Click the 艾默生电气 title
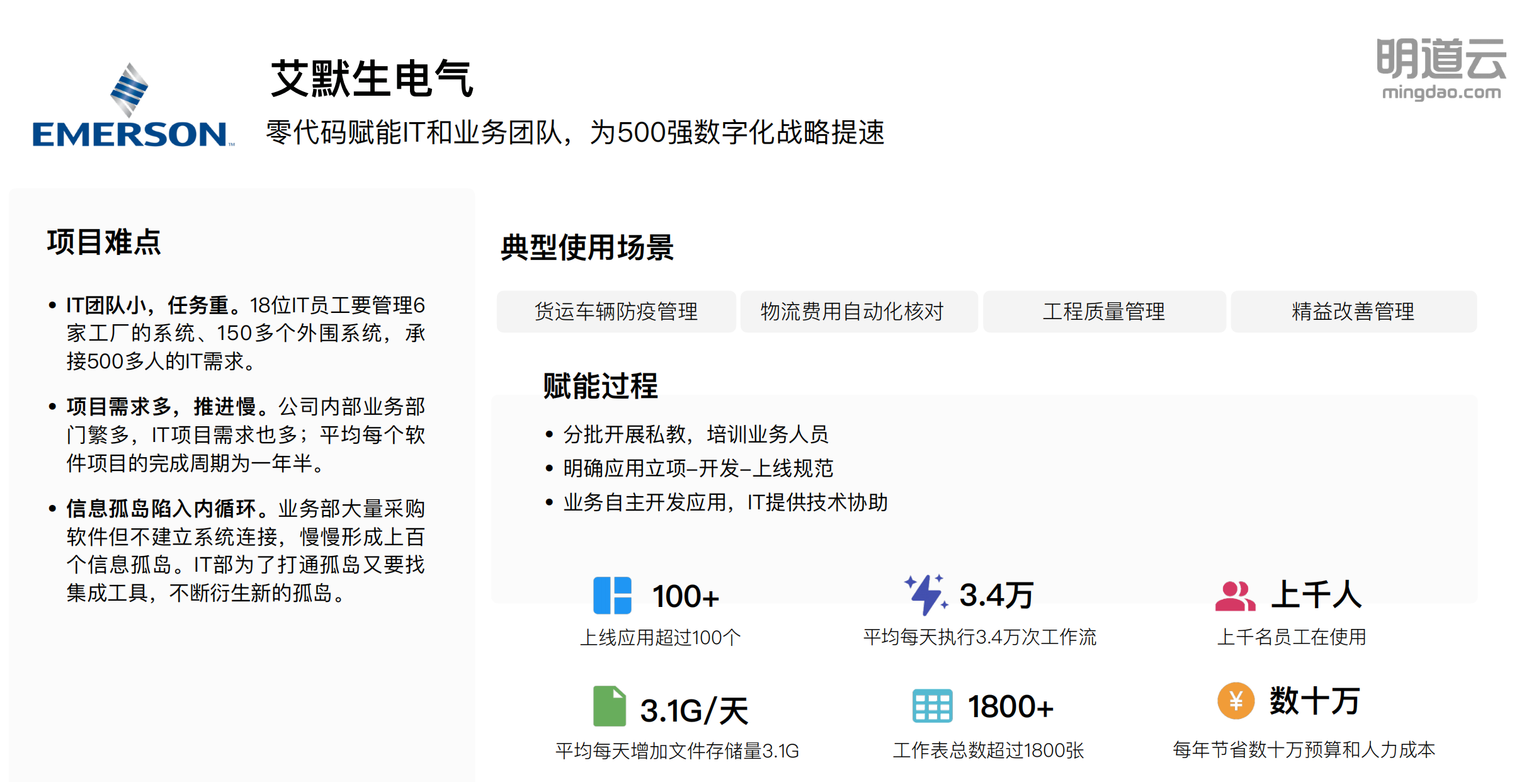Viewport: 1524px width, 782px height. pyautogui.click(x=372, y=79)
